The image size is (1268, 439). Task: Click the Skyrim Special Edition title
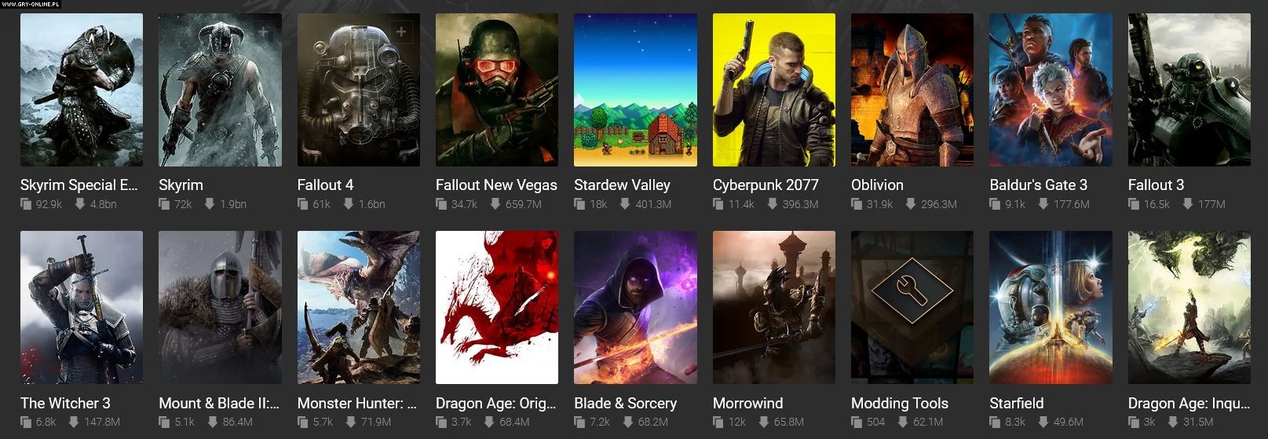tap(79, 185)
